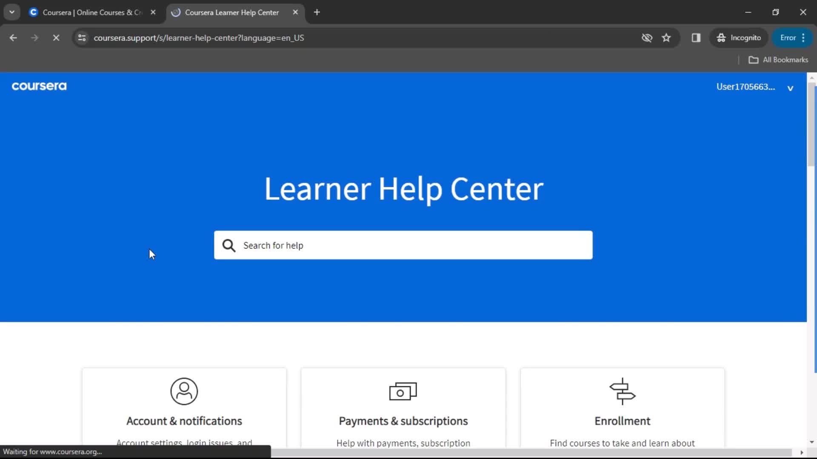The width and height of the screenshot is (817, 459).
Task: Click the Enrollment icon
Action: [x=622, y=391]
